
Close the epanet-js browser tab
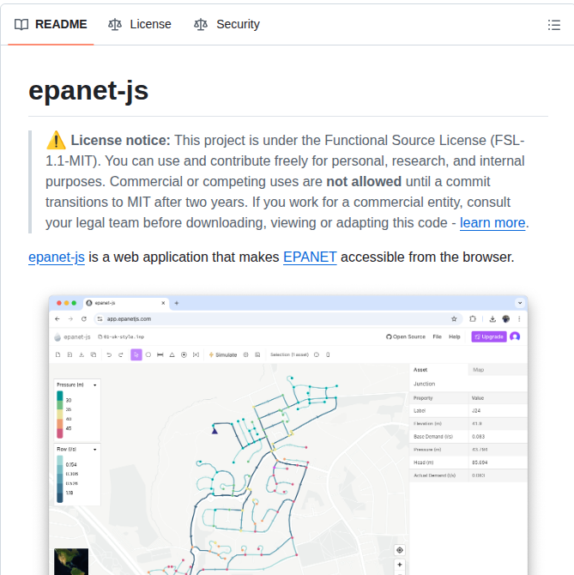[163, 303]
